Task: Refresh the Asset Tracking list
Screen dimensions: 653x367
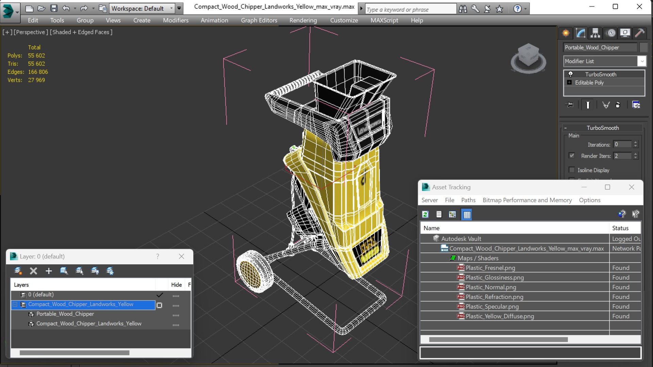Action: click(425, 214)
